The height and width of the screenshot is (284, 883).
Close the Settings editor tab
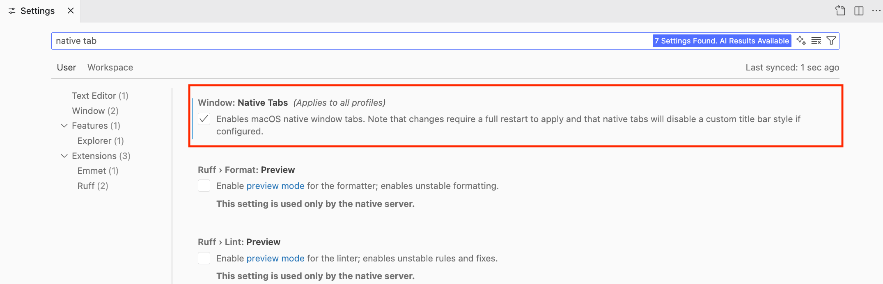tap(71, 11)
